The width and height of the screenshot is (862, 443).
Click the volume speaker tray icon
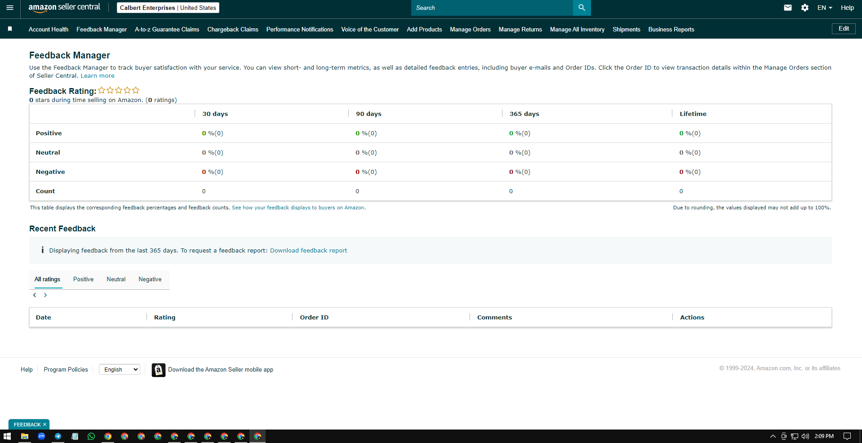coord(805,436)
